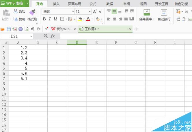Screen dimensions: 192x132
Task: Click the fx insert function button
Action: (53, 36)
